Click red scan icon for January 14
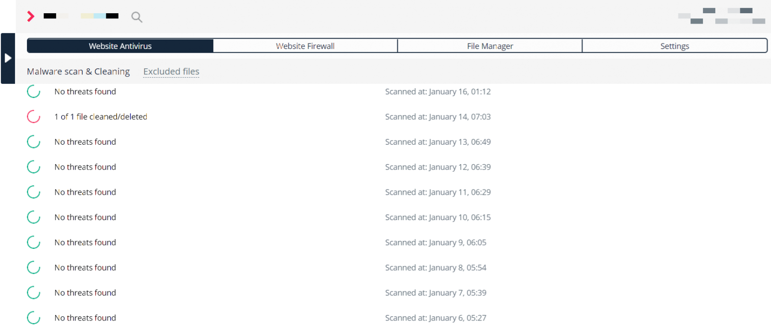The height and width of the screenshot is (330, 771). point(34,116)
